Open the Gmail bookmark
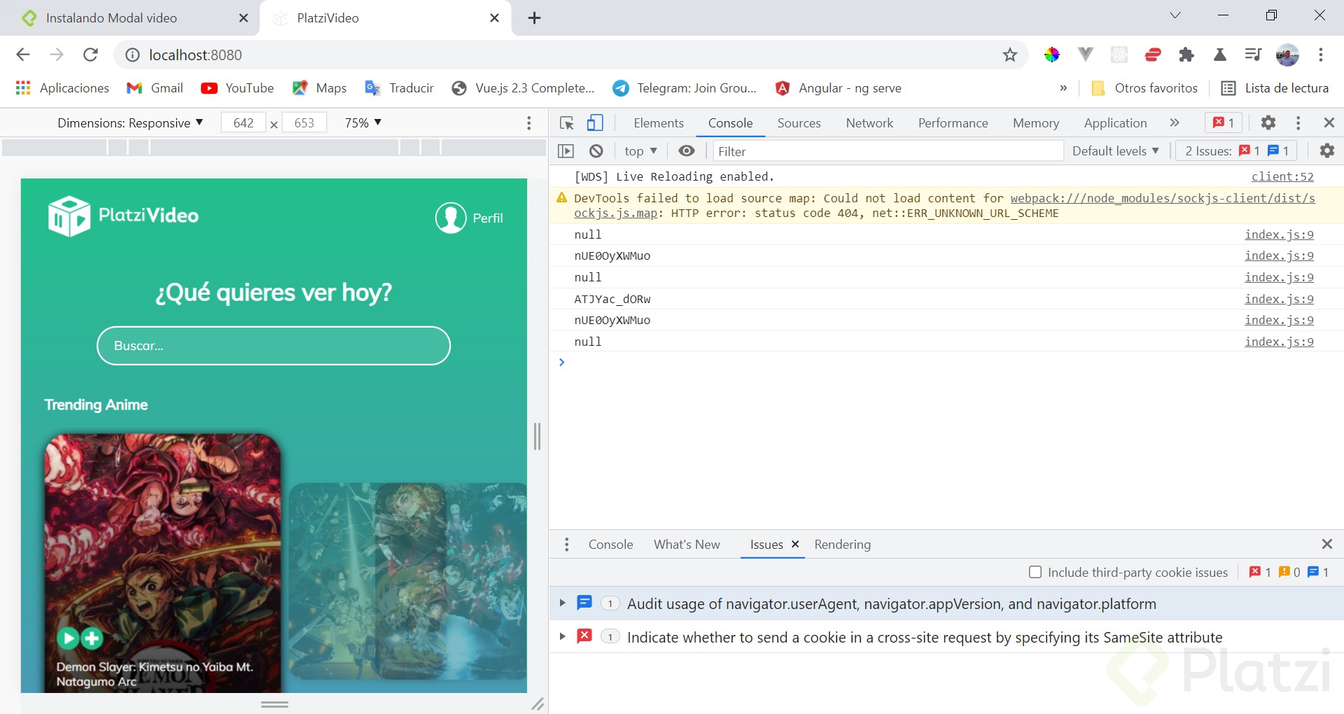 point(155,88)
